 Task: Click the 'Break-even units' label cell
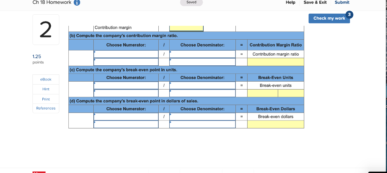pos(276,85)
